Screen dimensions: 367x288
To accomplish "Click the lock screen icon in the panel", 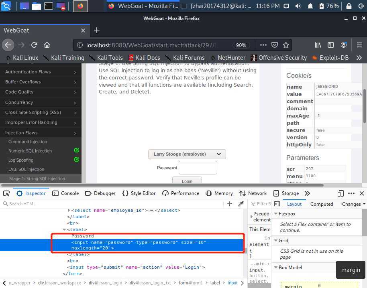I will click(349, 6).
